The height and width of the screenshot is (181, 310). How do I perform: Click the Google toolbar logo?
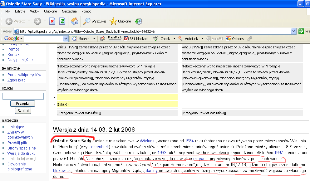click(x=12, y=38)
